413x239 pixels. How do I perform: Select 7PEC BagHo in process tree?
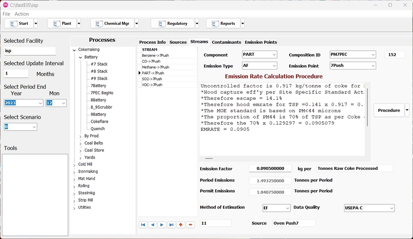tap(102, 93)
